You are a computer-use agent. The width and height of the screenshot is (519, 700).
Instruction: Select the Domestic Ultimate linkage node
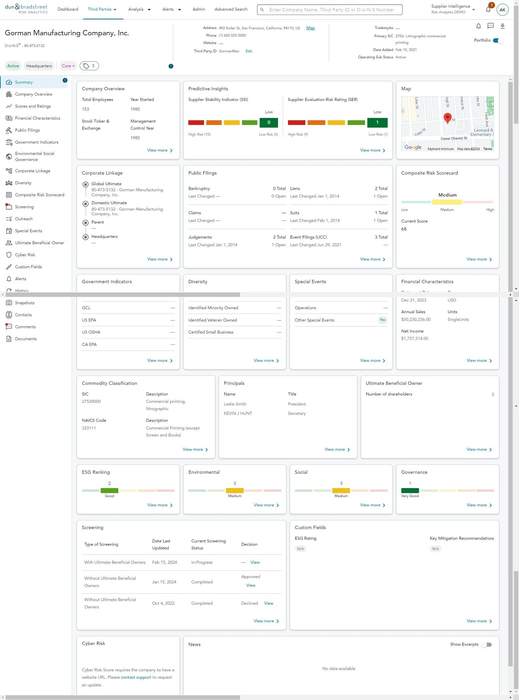tap(85, 203)
